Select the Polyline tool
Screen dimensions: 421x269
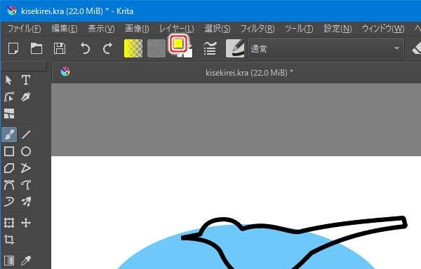coord(26,168)
